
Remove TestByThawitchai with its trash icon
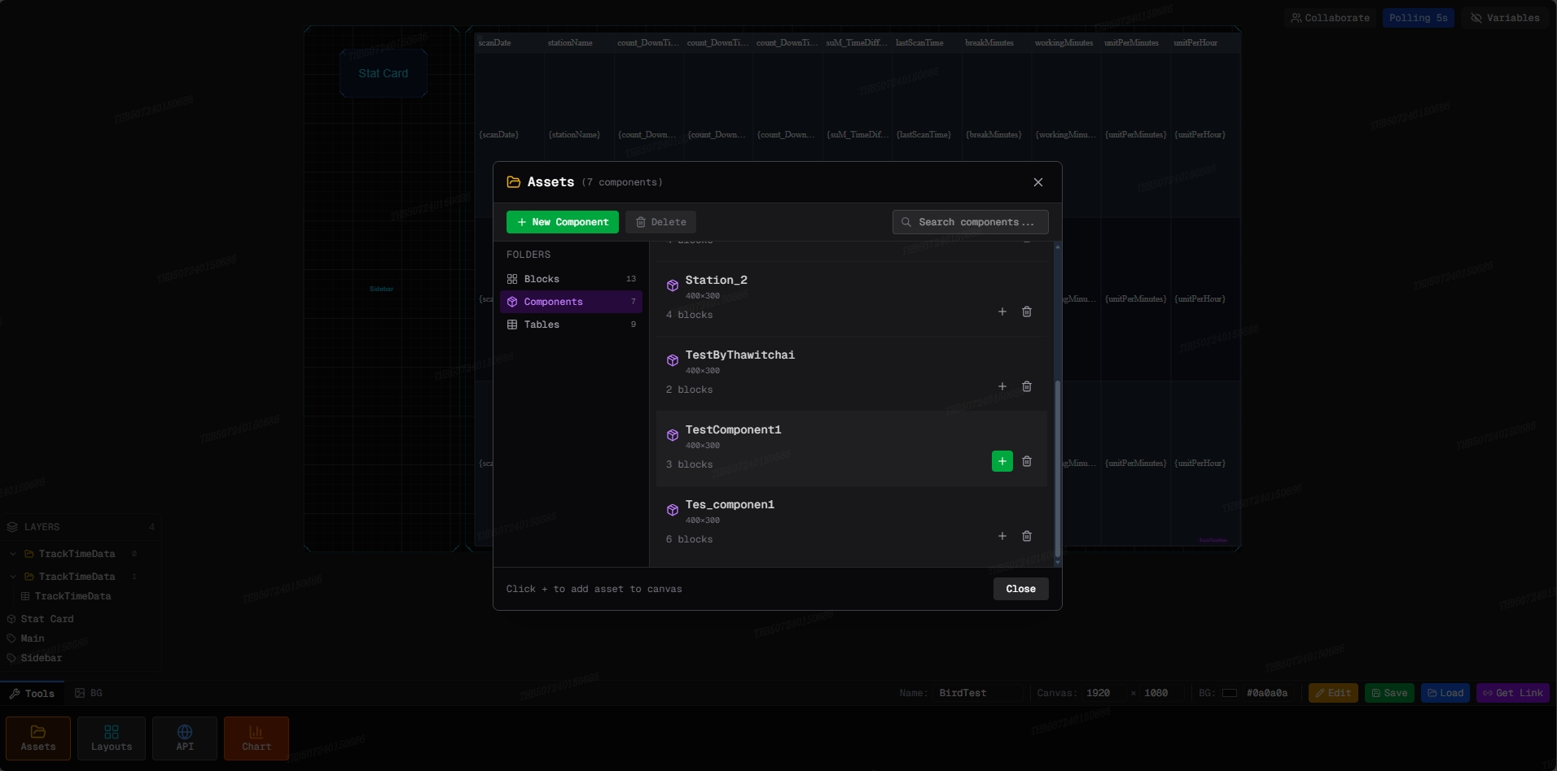[x=1027, y=386]
